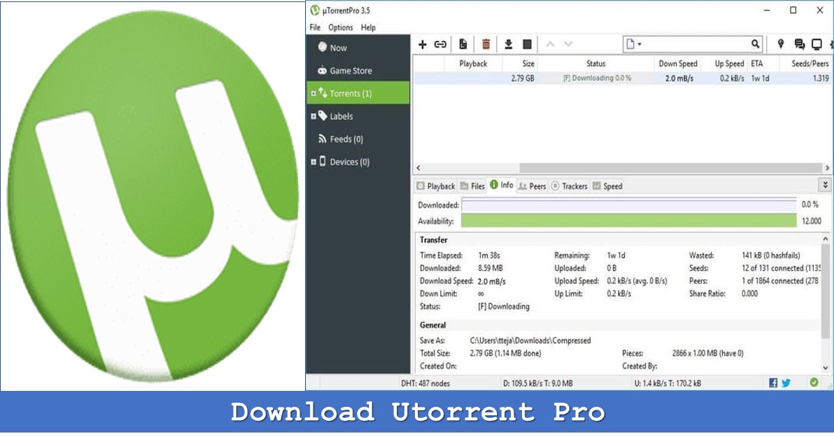Sort by the Up Speed column header
The image size is (834, 436).
tap(730, 63)
